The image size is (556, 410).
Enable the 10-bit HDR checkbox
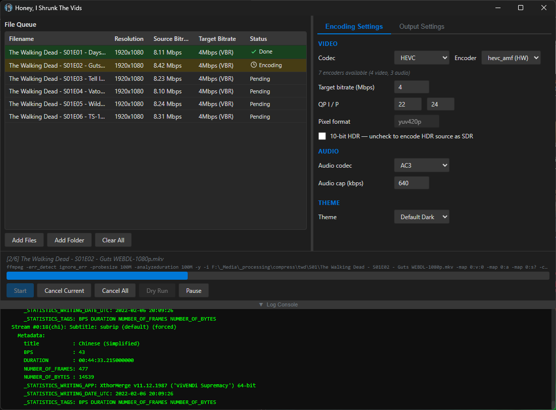322,136
